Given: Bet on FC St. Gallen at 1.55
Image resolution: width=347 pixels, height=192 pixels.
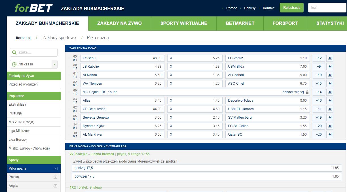Looking at the screenshot, I should [x=268, y=126].
